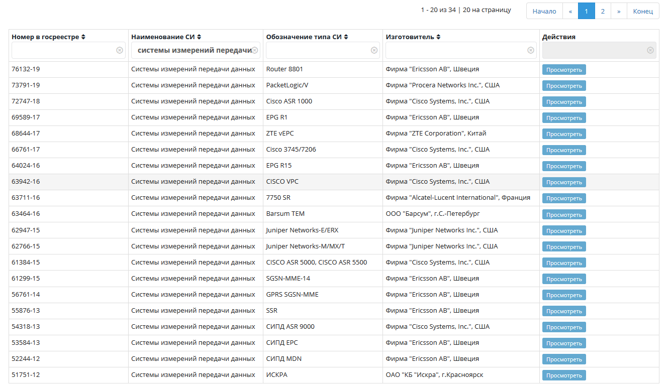Clear the Обозначение типа СИ filter field

374,50
